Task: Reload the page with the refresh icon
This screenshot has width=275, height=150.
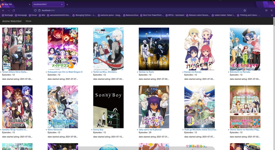Action: coord(14,11)
